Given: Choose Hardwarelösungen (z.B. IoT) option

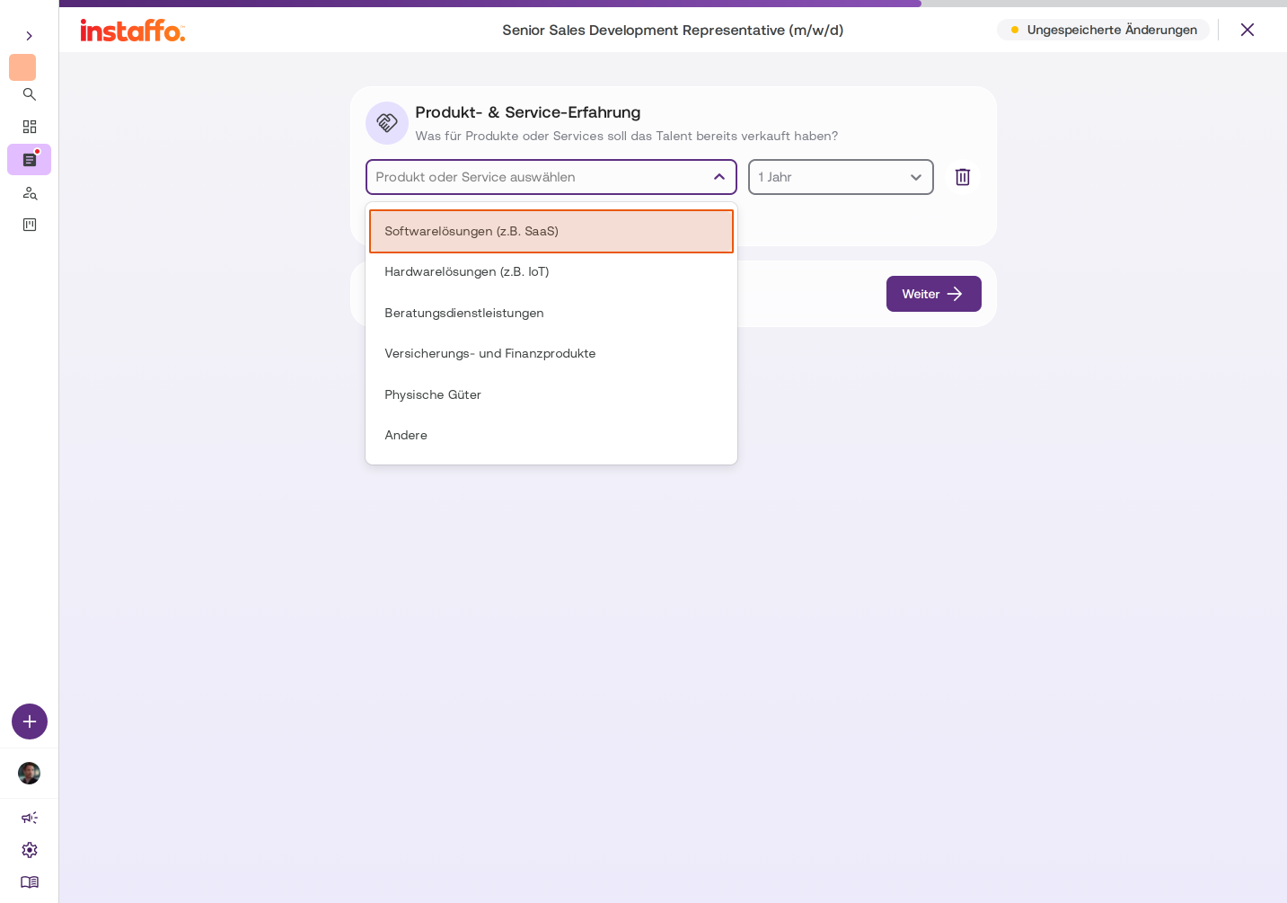Looking at the screenshot, I should tap(551, 272).
